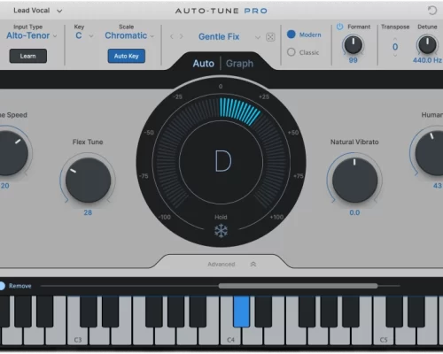Image resolution: width=443 pixels, height=354 pixels.
Task: Go to next preset with right arrow
Action: point(182,37)
